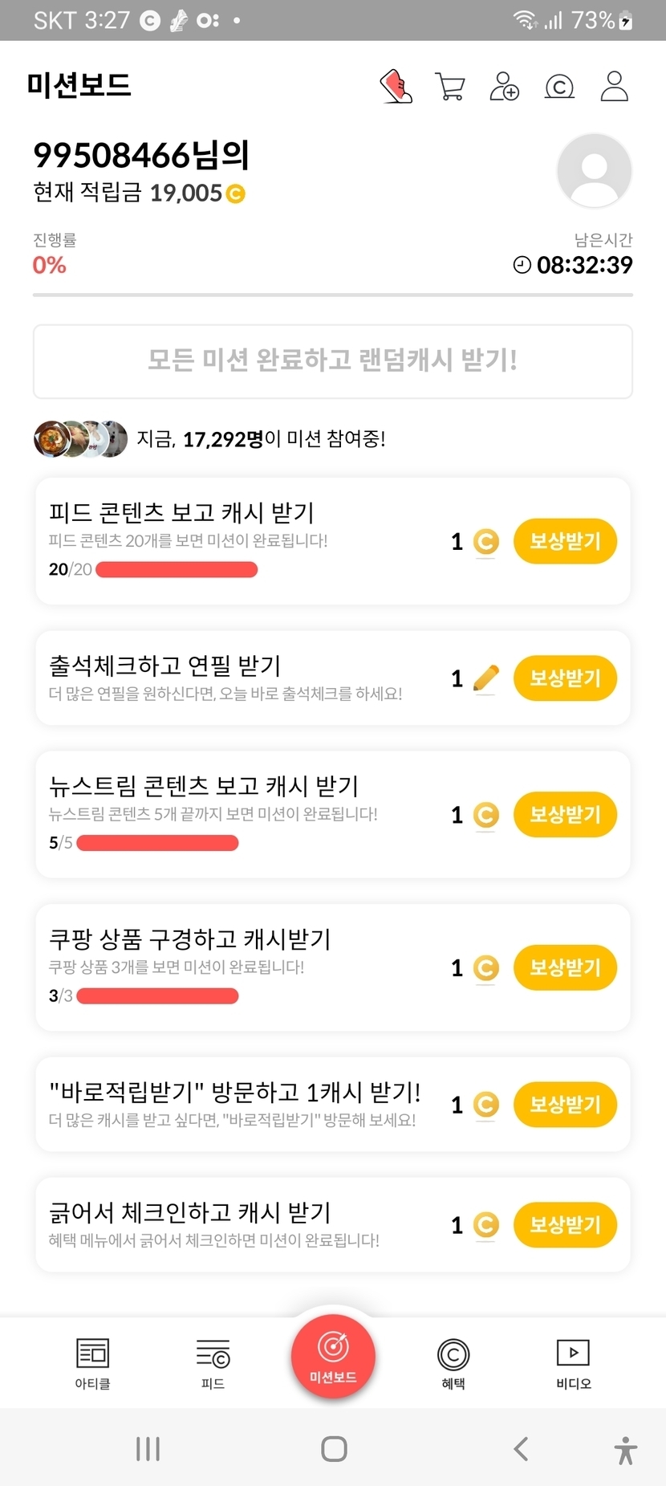Claim pencil reward for 출석체크 mission
The width and height of the screenshot is (666, 1486).
click(565, 678)
